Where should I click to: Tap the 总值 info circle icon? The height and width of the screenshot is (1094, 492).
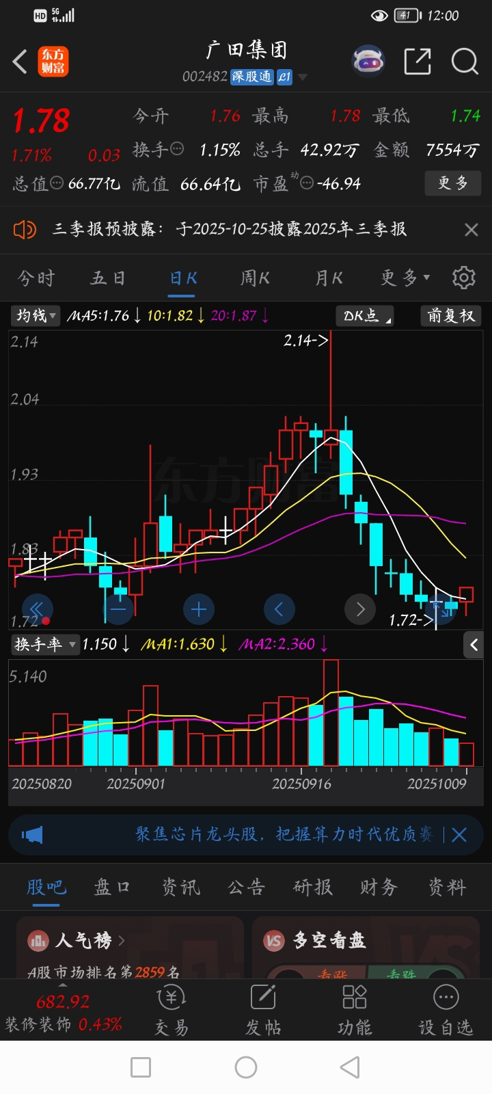[x=57, y=183]
